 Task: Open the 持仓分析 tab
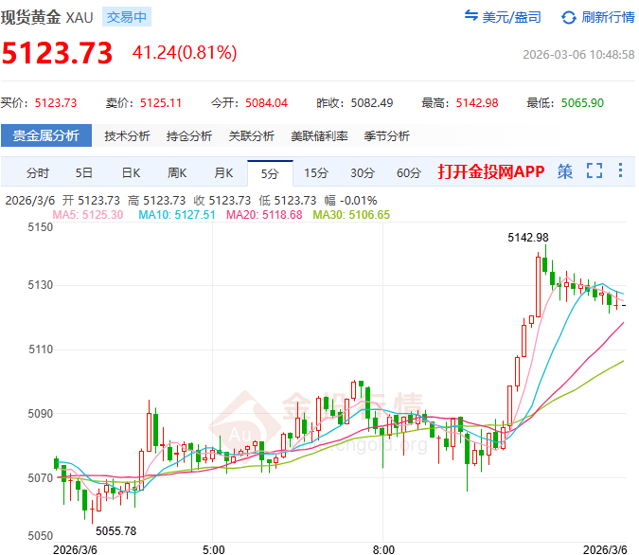pyautogui.click(x=189, y=135)
